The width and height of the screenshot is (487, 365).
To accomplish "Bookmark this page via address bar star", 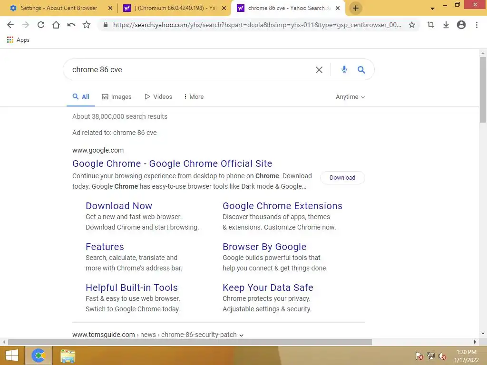I will point(412,25).
